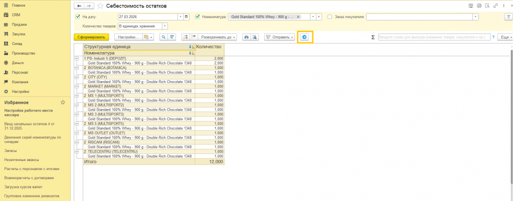Open the CRM section
The image size is (513, 201).
coord(17,14)
